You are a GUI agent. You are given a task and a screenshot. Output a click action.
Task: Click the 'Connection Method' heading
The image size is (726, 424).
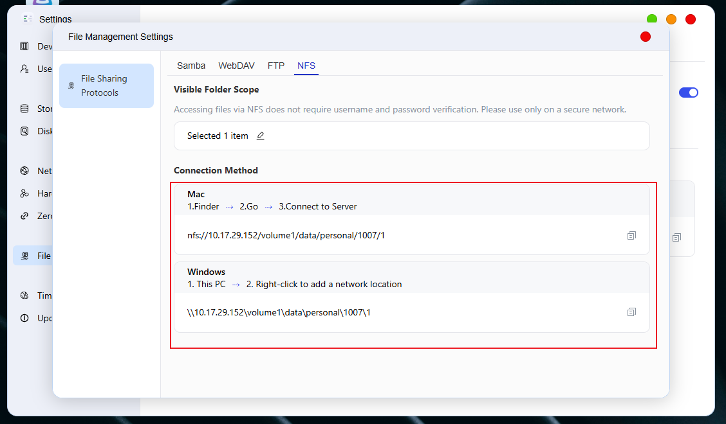(216, 171)
